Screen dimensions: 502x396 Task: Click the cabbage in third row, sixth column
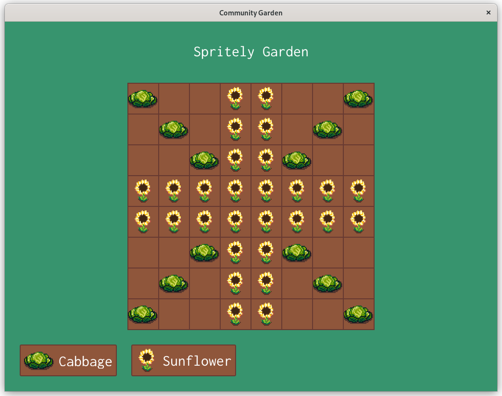pos(297,160)
